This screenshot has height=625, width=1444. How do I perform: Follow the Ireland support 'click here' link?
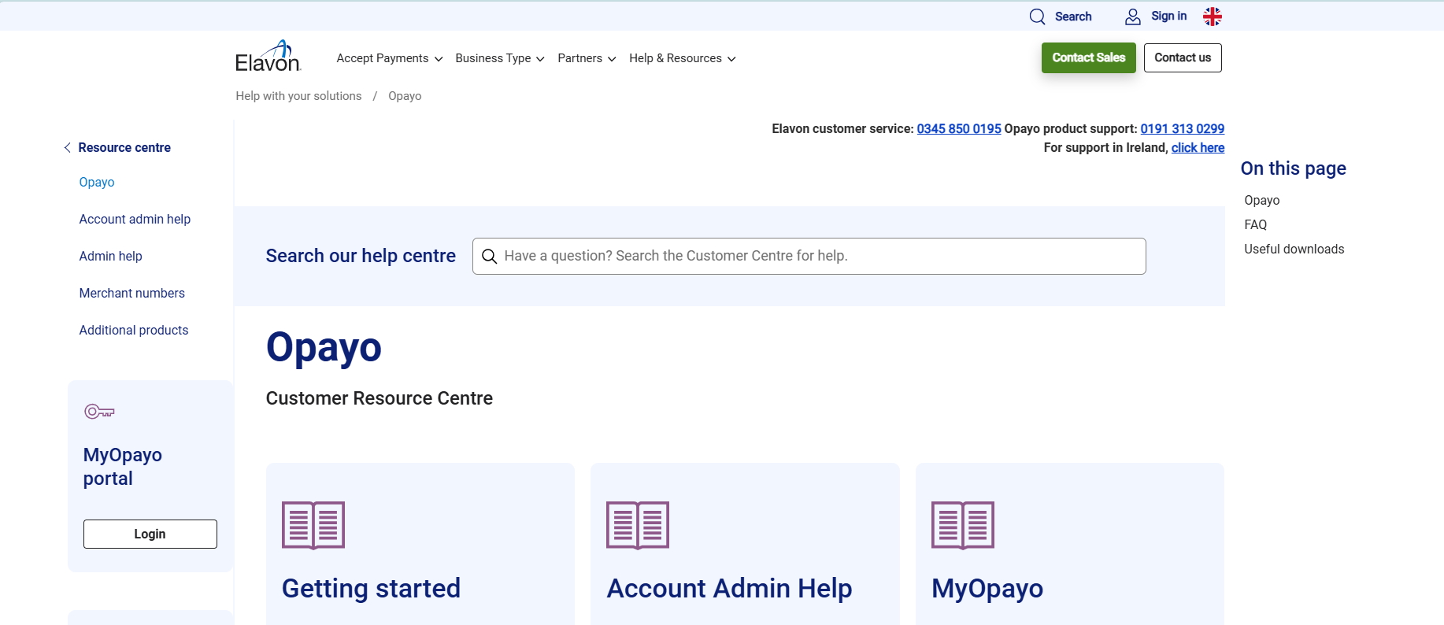[x=1198, y=148]
